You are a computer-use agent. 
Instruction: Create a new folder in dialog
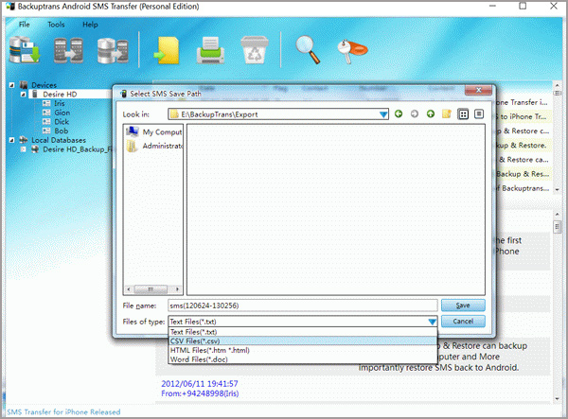click(446, 114)
